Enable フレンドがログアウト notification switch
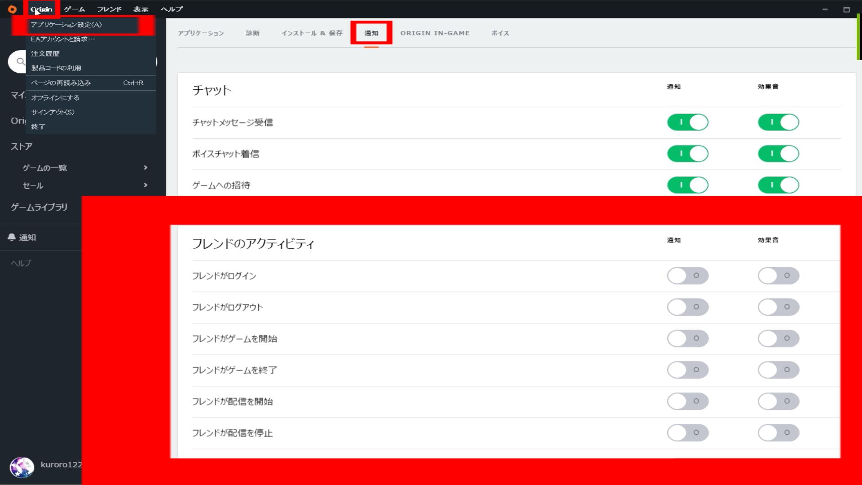This screenshot has height=485, width=862. point(688,307)
